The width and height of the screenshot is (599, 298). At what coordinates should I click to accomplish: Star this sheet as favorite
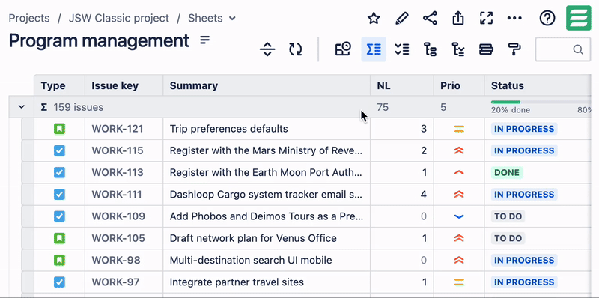(374, 18)
